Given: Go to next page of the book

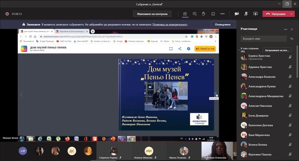Looking at the screenshot, I should [216, 95].
